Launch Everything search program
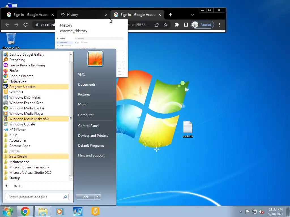 pos(36,60)
